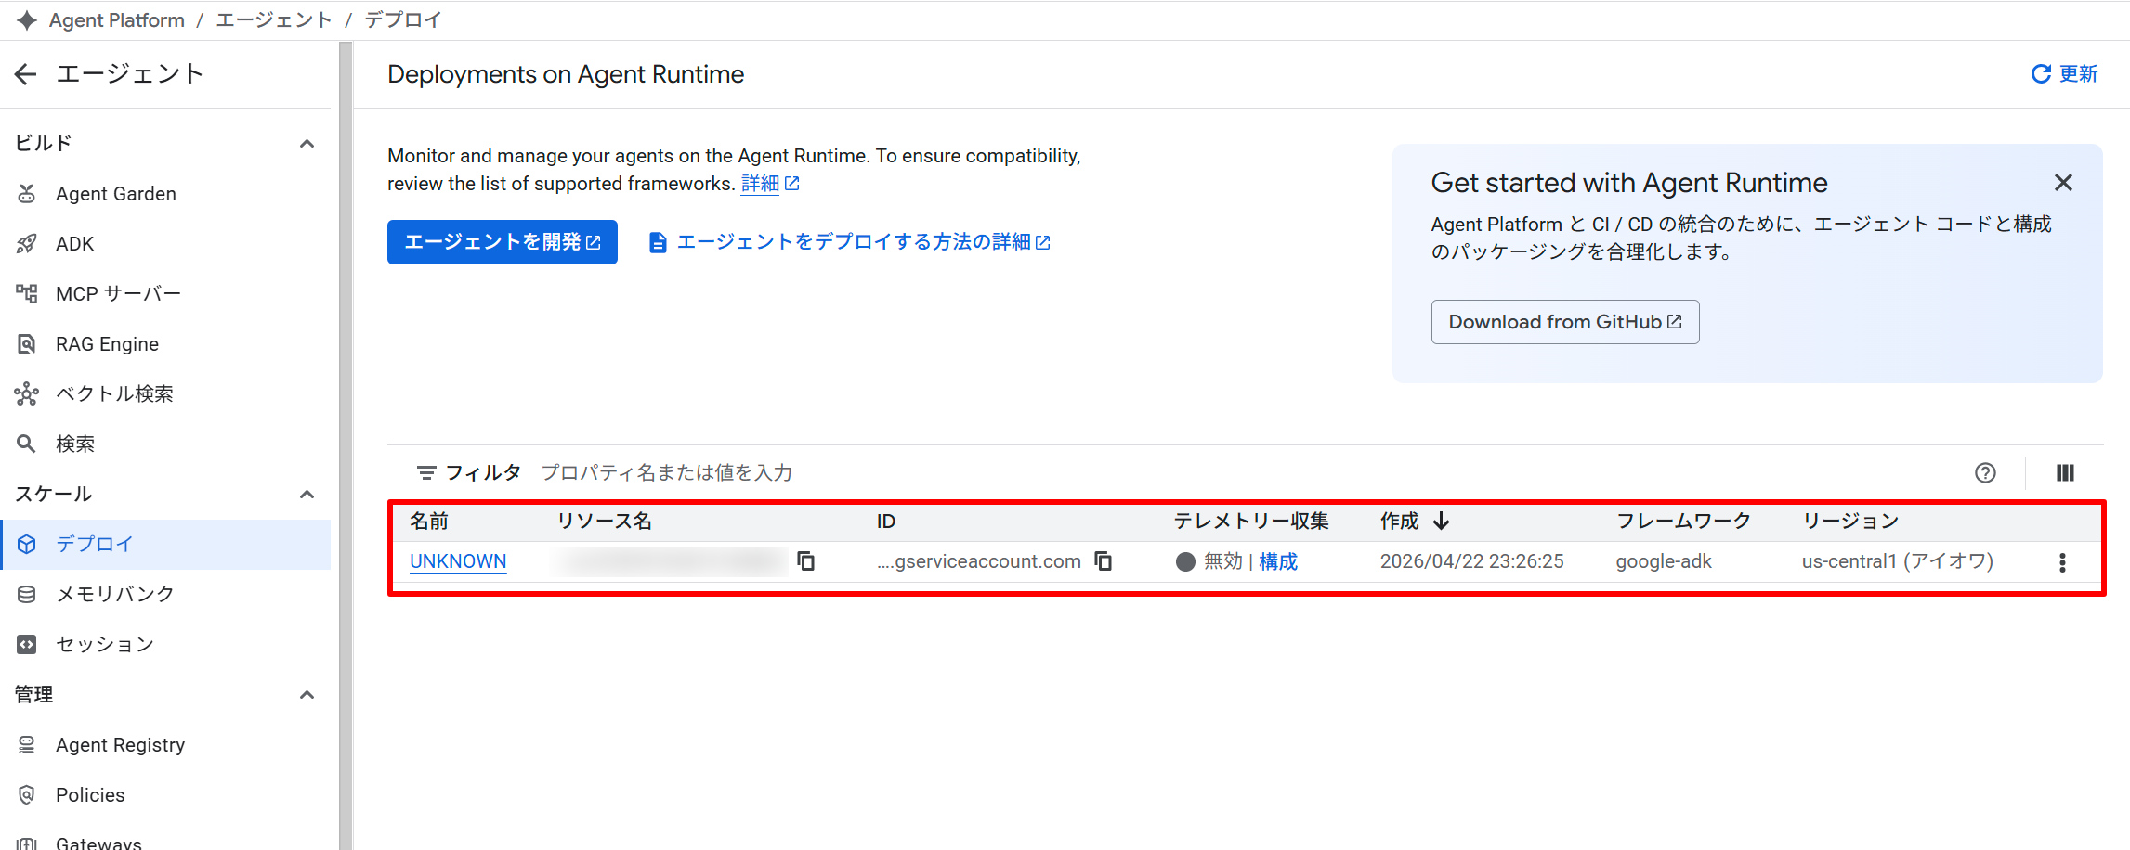
Task: Go to RAG Engine page
Action: pos(107,344)
